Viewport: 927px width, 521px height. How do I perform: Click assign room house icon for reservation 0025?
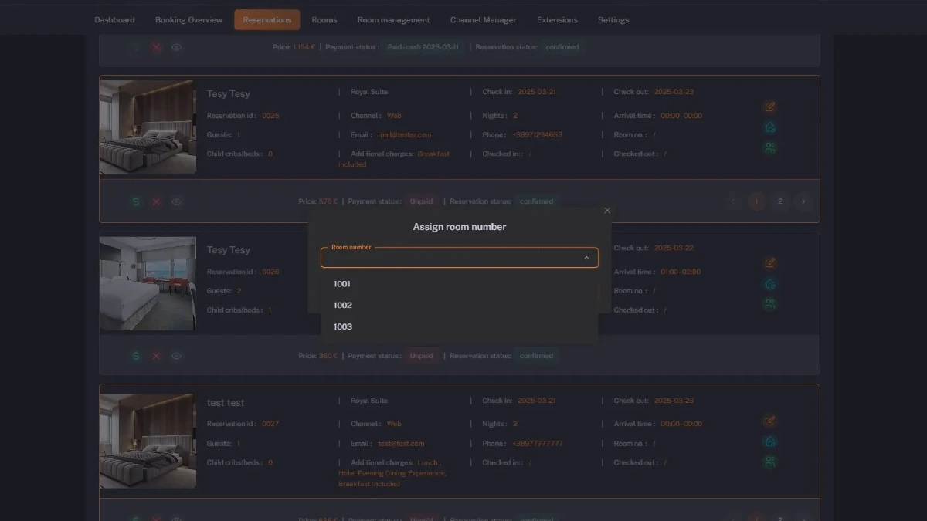pyautogui.click(x=769, y=127)
